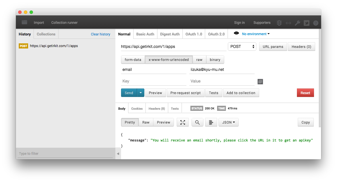
Task: Click the Import menu item
Action: click(x=39, y=22)
